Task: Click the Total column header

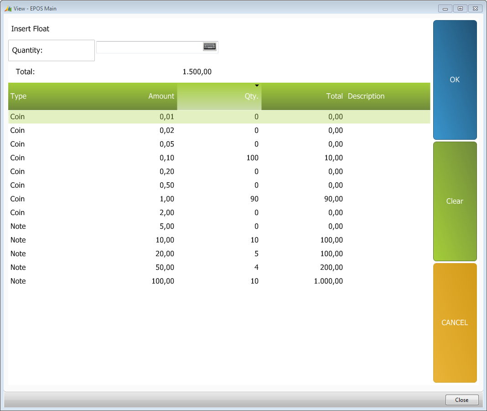Action: (334, 96)
